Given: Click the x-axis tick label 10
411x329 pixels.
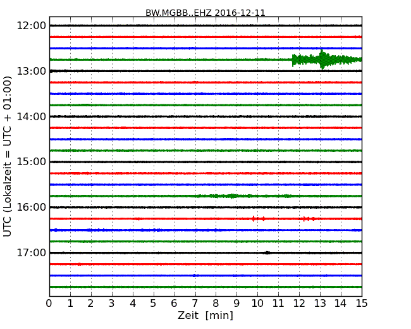Looking at the screenshot, I should pos(257,303).
